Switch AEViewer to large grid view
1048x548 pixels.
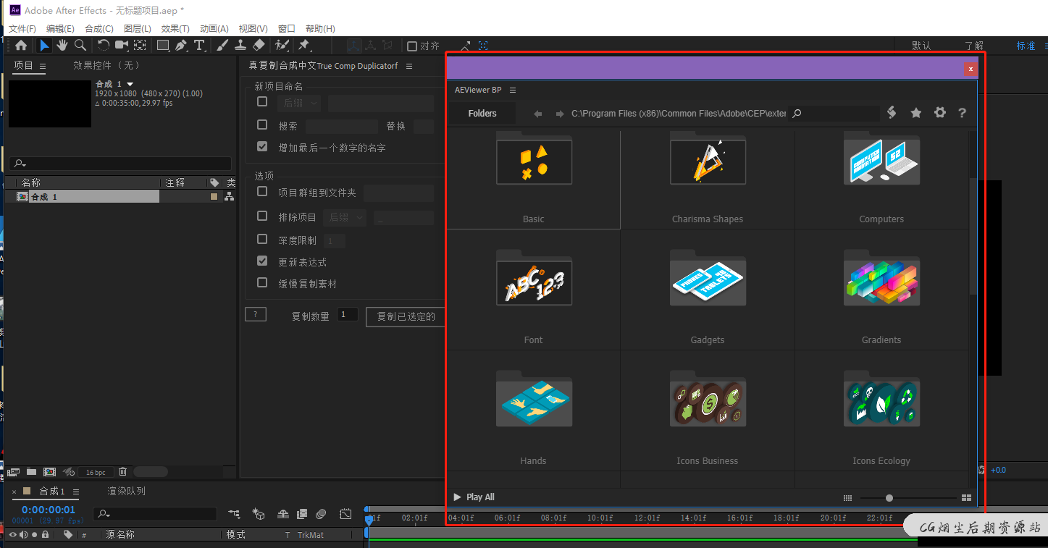965,497
